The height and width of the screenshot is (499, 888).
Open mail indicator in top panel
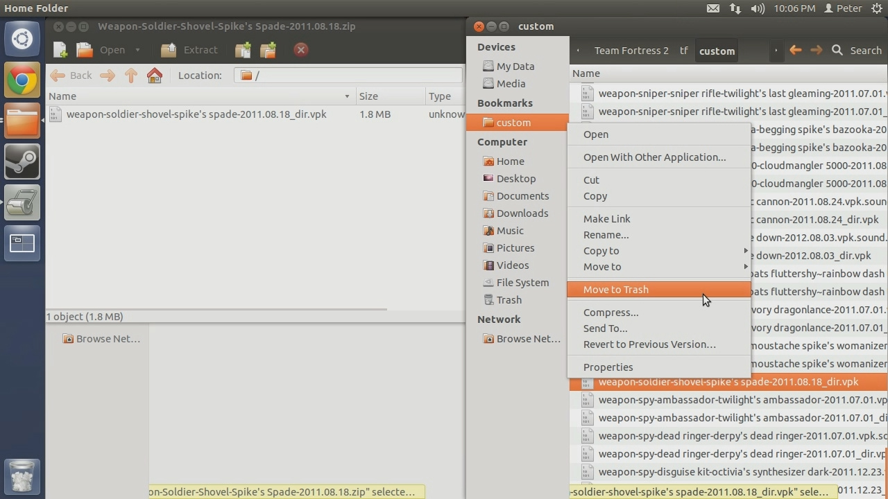[x=713, y=8]
